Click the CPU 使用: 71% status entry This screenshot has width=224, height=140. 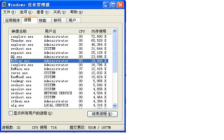[x=44, y=128]
